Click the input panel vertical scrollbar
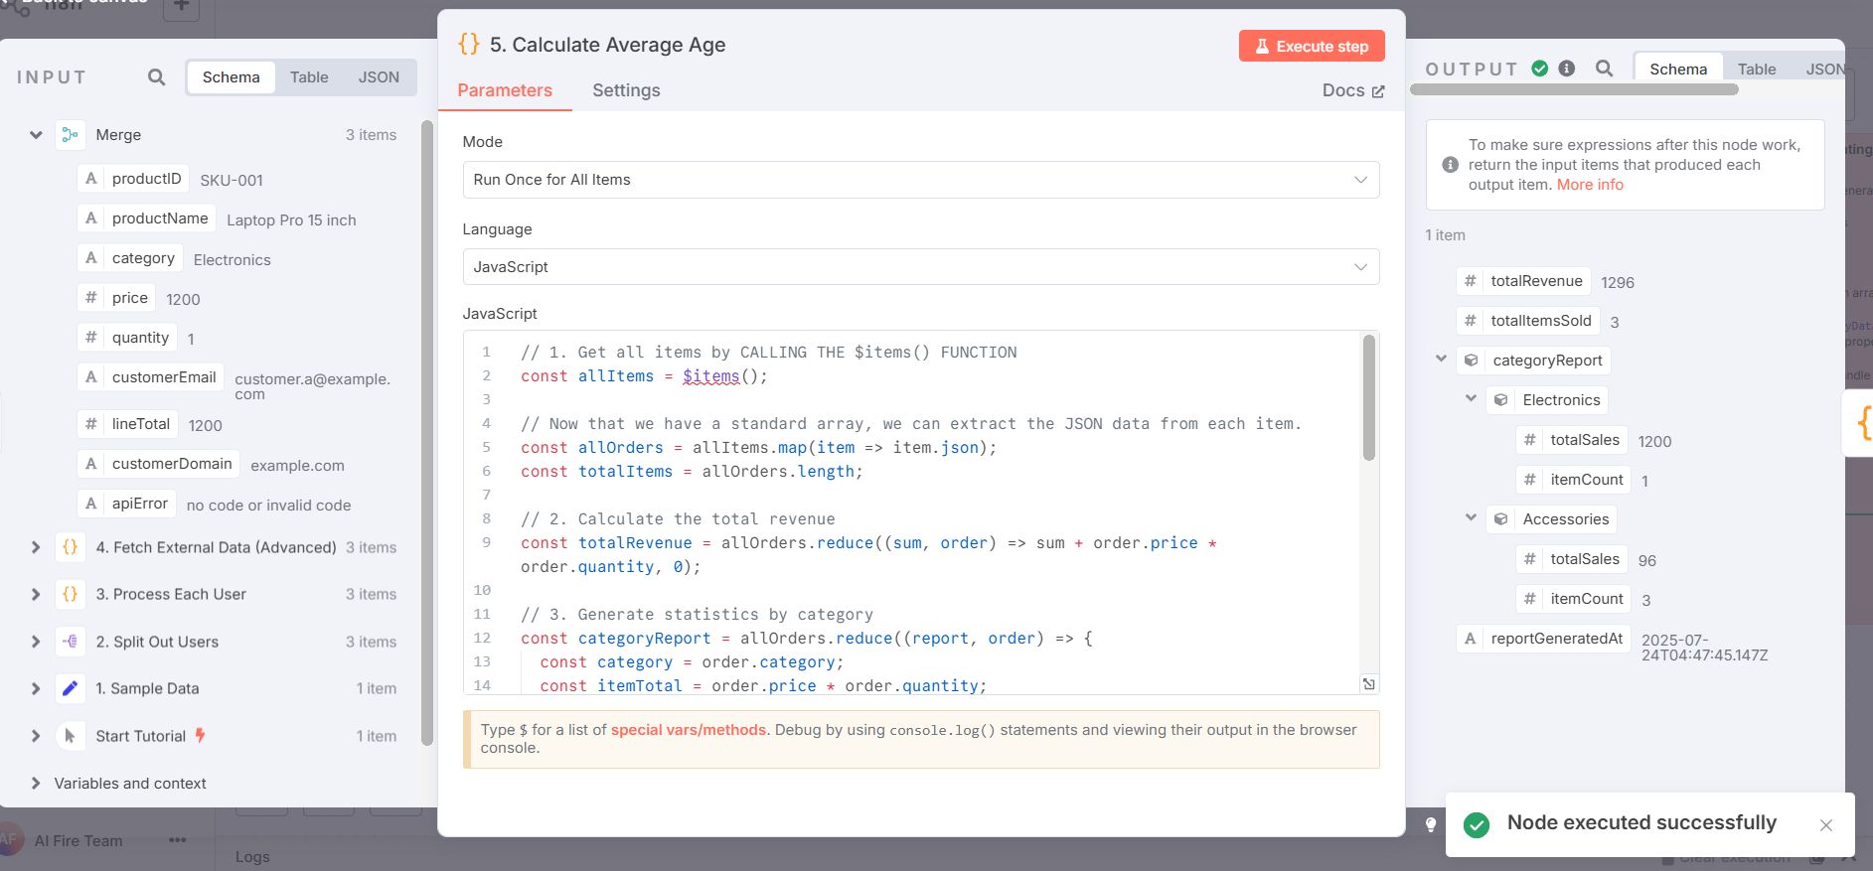1873x871 pixels. 427,432
